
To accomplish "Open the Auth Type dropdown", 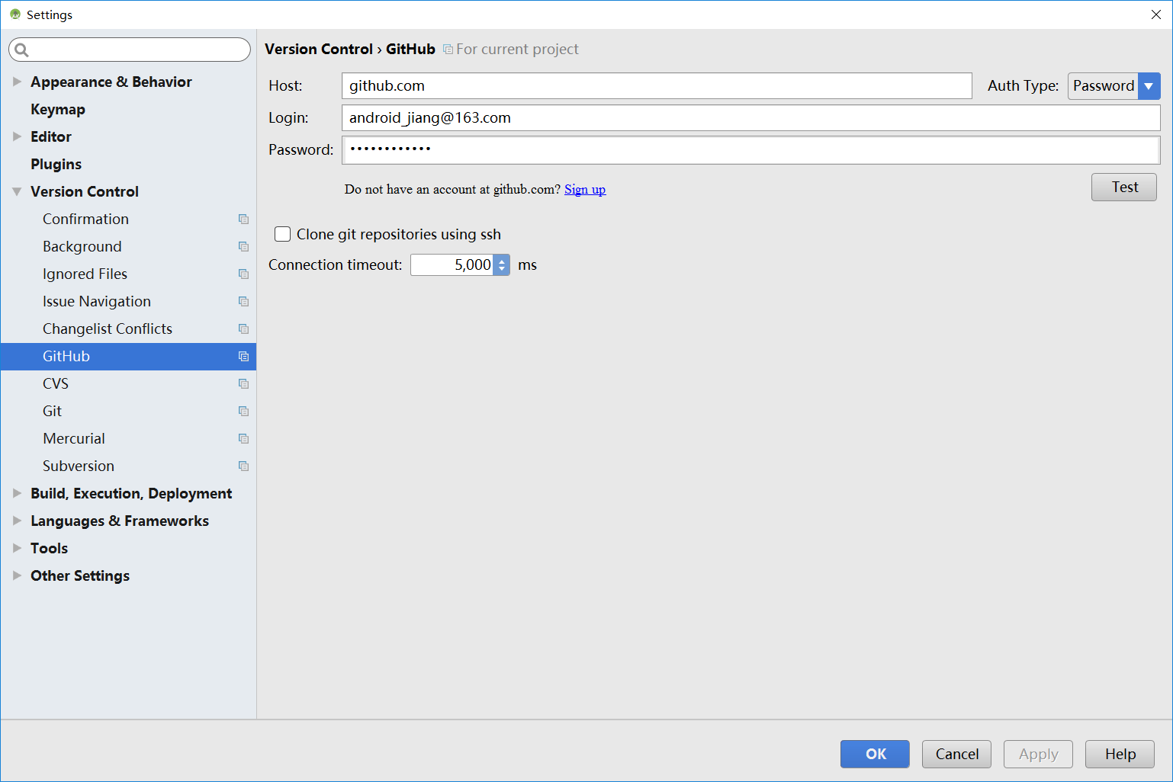I will tap(1149, 85).
